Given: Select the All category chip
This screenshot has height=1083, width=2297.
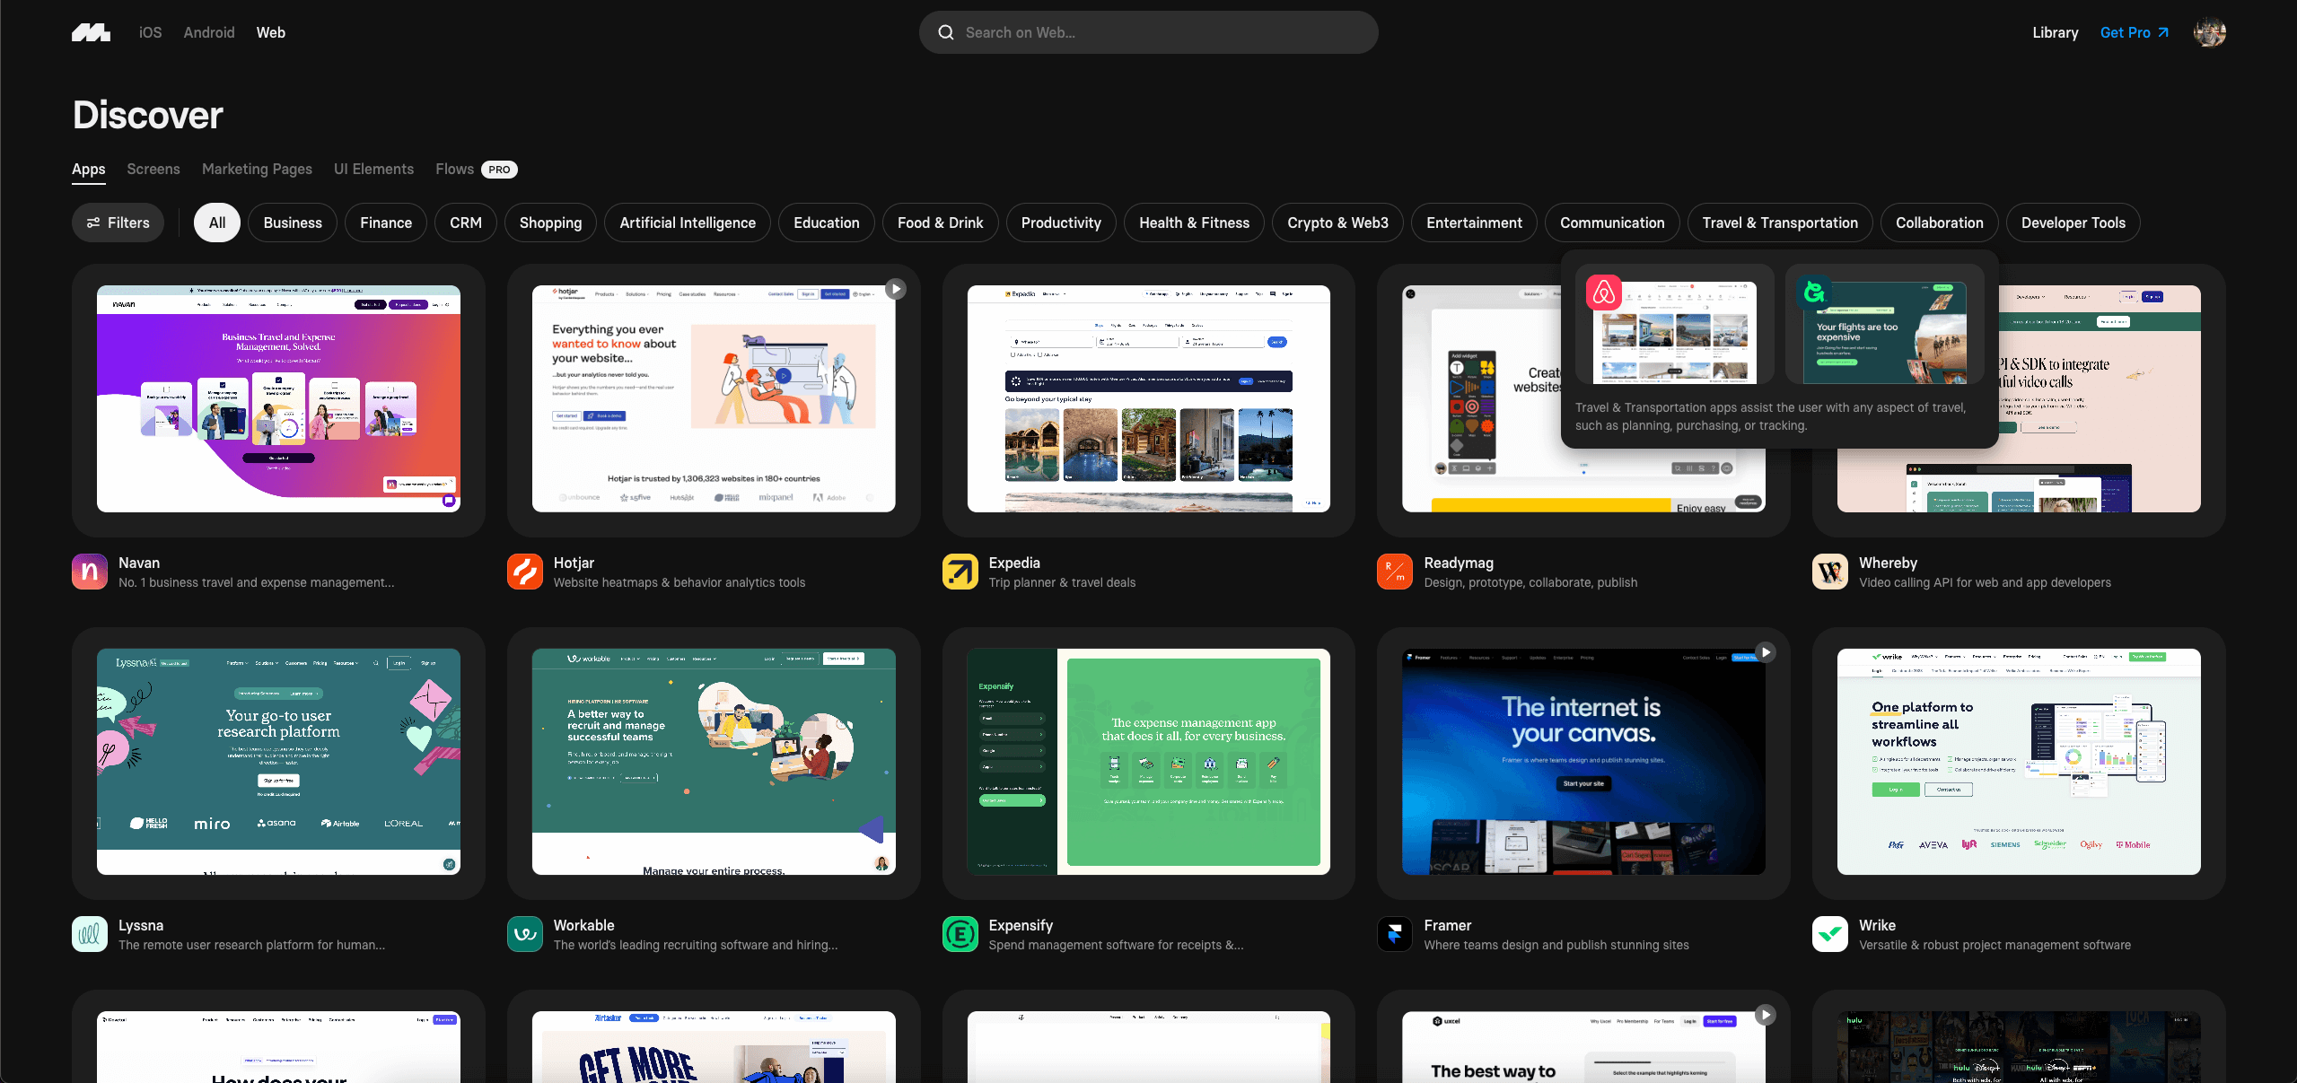Looking at the screenshot, I should tap(217, 223).
